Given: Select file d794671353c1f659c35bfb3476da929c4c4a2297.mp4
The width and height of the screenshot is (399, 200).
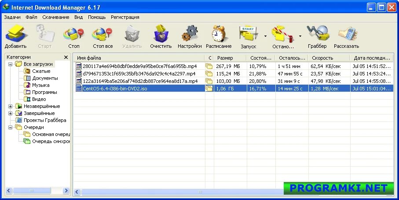Looking at the screenshot, I should [139, 74].
